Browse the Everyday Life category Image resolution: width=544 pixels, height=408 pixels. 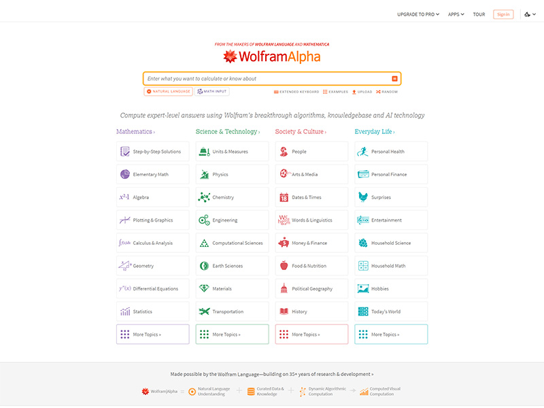(375, 131)
